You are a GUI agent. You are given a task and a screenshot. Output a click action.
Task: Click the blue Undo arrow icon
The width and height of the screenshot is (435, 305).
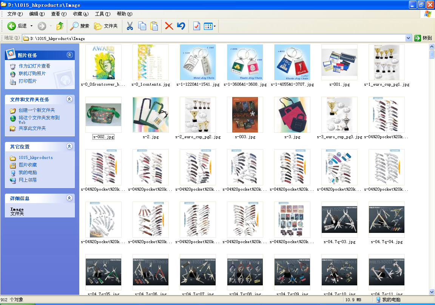[181, 26]
